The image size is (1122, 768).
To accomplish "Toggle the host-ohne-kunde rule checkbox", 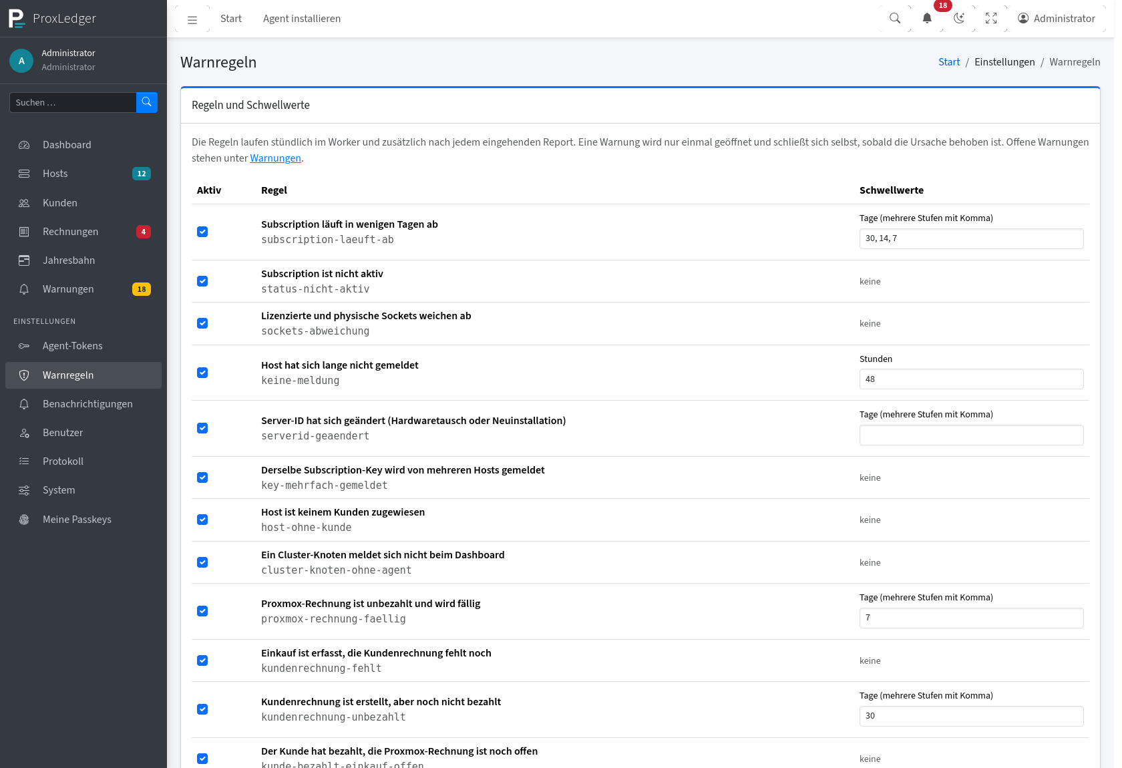I will coord(202,520).
